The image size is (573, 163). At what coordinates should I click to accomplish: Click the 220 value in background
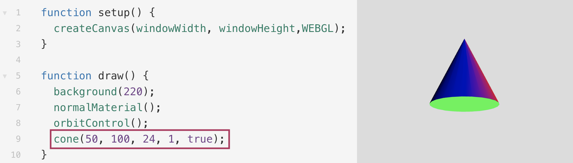[133, 92]
